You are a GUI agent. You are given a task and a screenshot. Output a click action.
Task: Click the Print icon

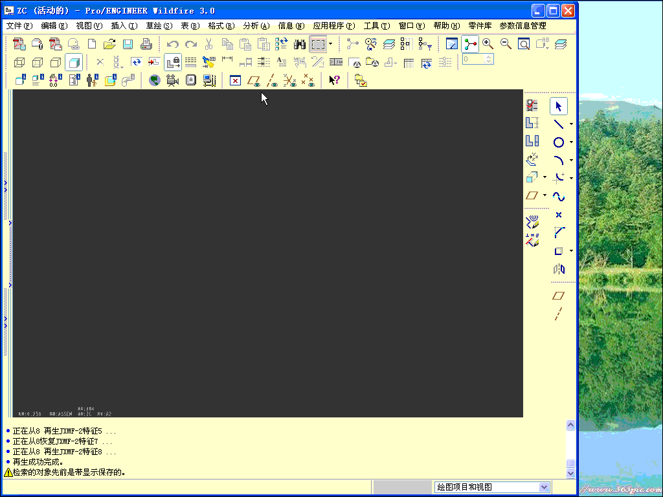146,44
